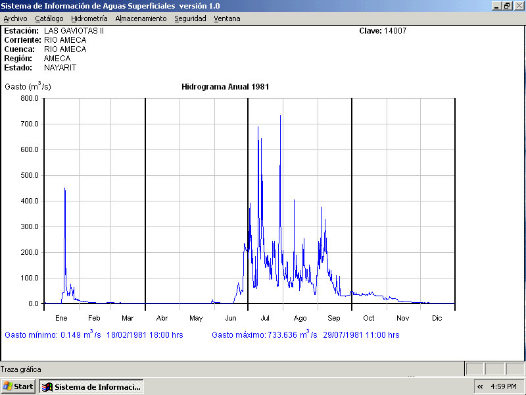Screen dimensions: 526x395
Task: Minimize the application window
Action: click(496, 5)
